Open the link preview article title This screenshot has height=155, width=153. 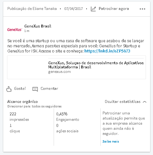[x=96, y=65]
